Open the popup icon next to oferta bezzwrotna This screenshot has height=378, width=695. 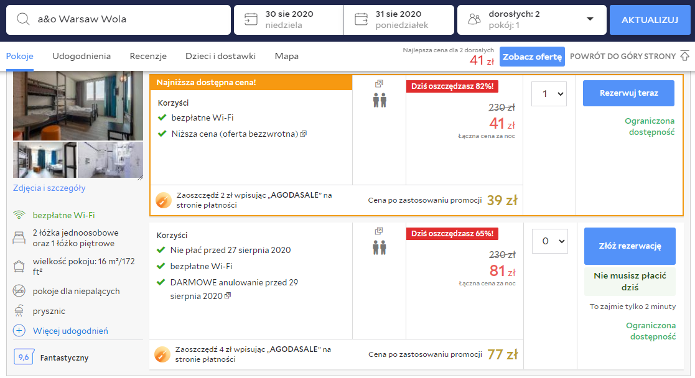pos(303,134)
